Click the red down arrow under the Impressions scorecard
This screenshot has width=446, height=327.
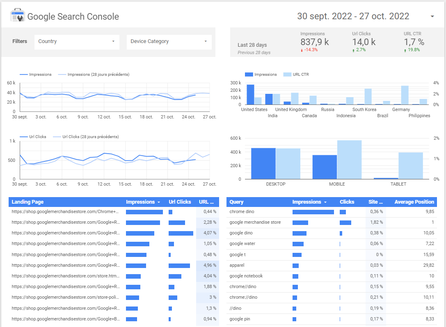coord(302,50)
